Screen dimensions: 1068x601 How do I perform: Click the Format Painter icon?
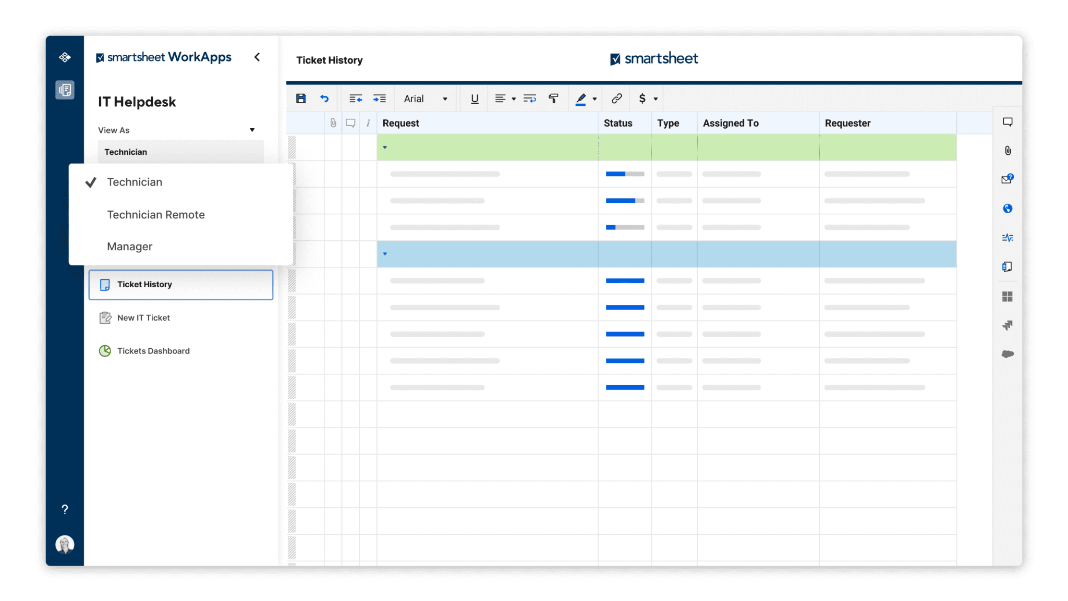[x=553, y=98]
